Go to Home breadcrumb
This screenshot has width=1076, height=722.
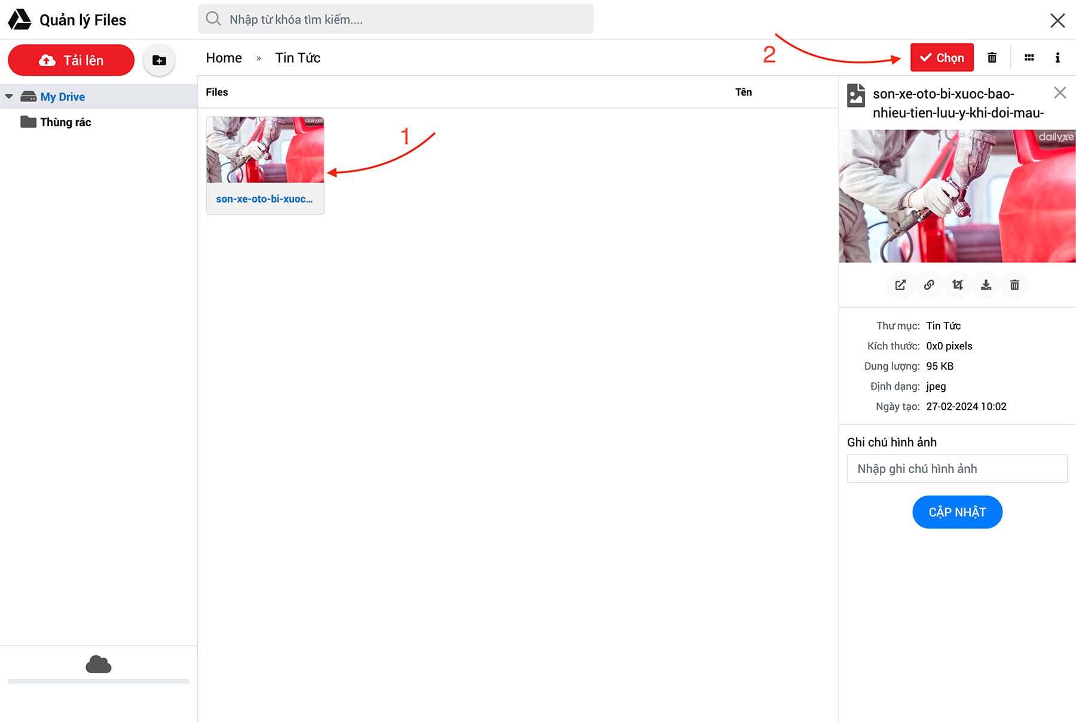(224, 58)
